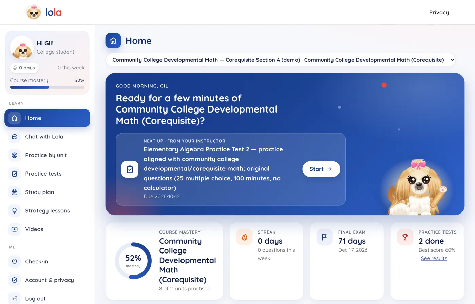The height and width of the screenshot is (304, 475).
Task: Click the target icon for Practice by unit
Action: point(15,155)
